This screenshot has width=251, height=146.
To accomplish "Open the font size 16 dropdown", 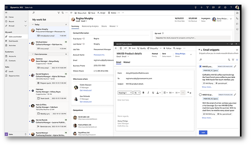I will [137, 93].
